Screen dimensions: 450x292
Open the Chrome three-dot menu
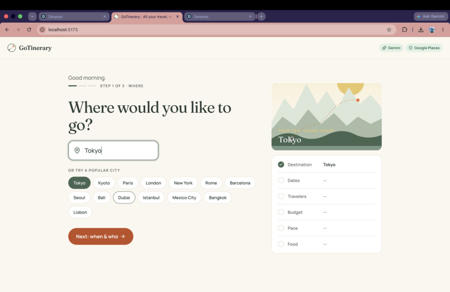[x=443, y=30]
